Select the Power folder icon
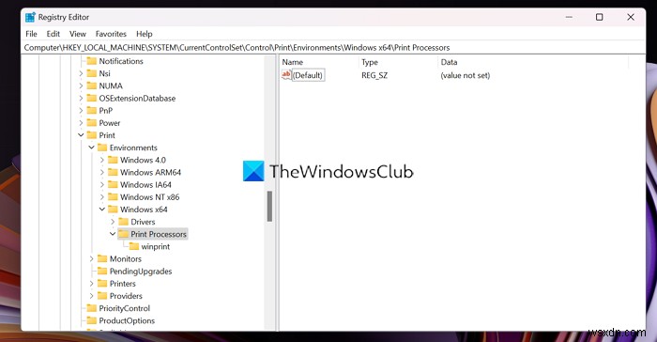 point(91,123)
